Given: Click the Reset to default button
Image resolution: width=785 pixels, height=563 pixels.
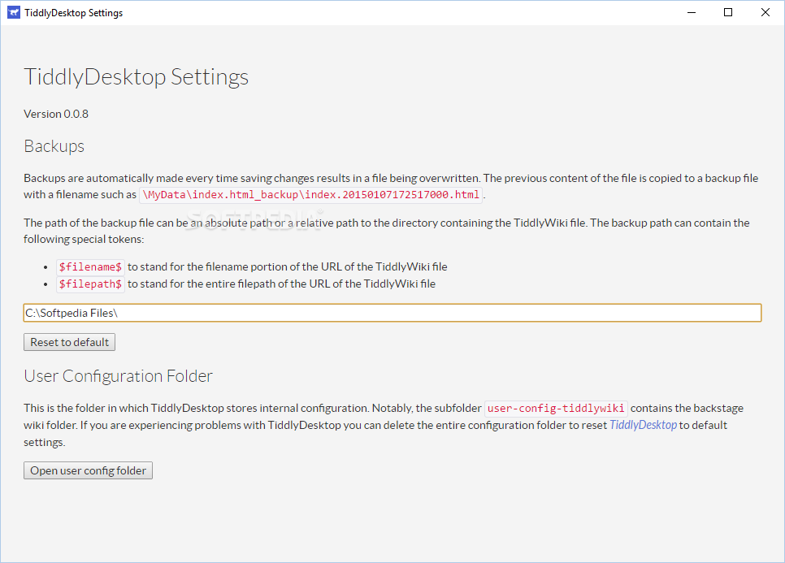Looking at the screenshot, I should tap(70, 342).
